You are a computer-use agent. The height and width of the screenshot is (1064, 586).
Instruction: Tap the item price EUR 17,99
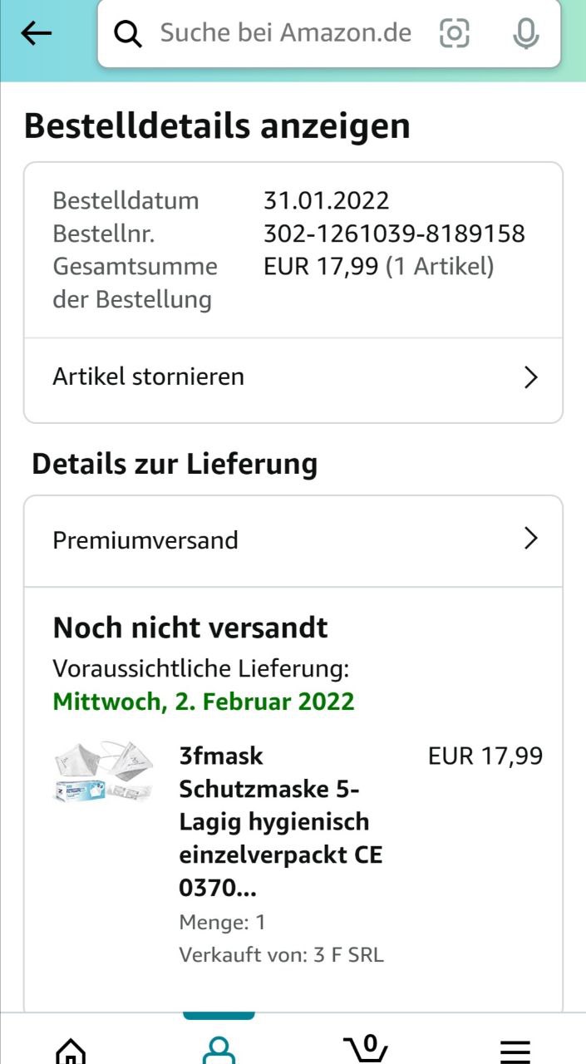485,756
